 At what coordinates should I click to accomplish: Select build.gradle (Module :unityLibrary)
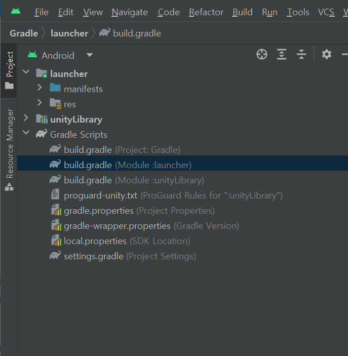point(182,180)
